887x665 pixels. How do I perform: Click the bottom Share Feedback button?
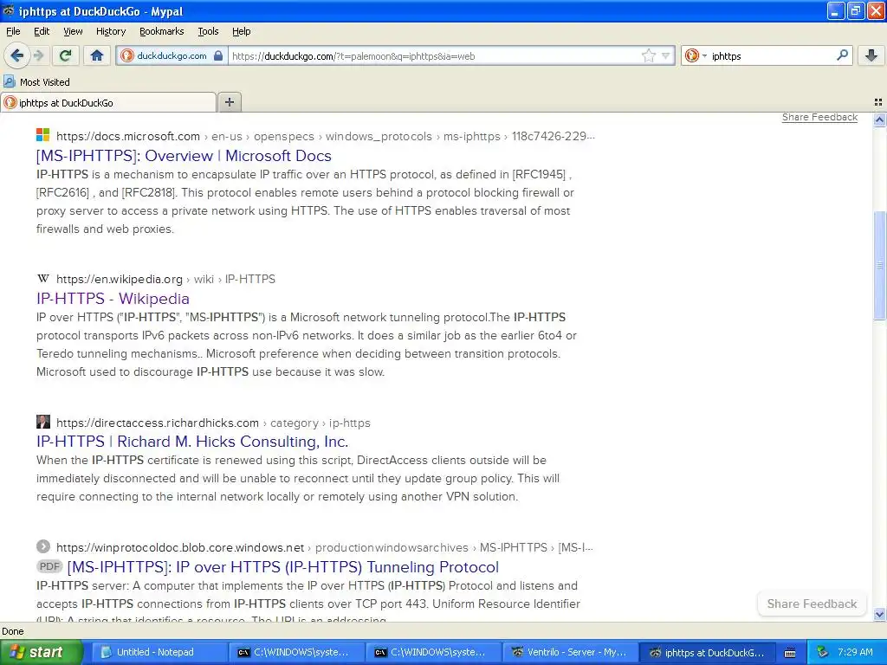(x=812, y=604)
